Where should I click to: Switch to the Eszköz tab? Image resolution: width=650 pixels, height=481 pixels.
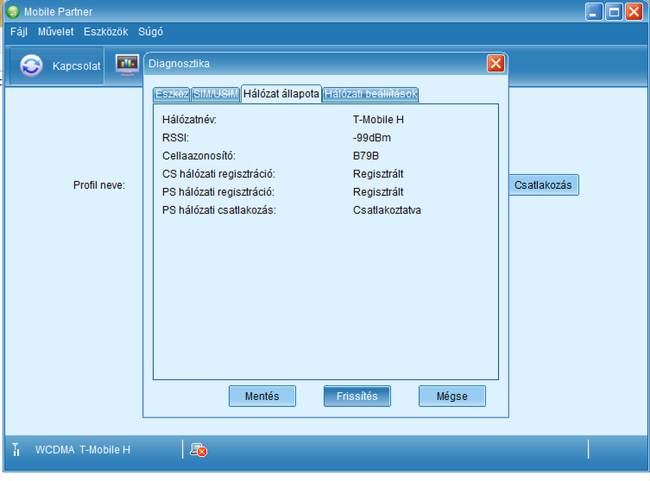[x=172, y=94]
